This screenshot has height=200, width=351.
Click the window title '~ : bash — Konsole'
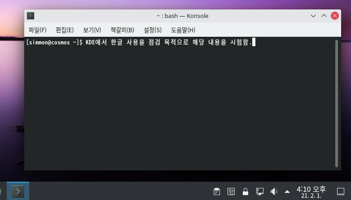182,16
